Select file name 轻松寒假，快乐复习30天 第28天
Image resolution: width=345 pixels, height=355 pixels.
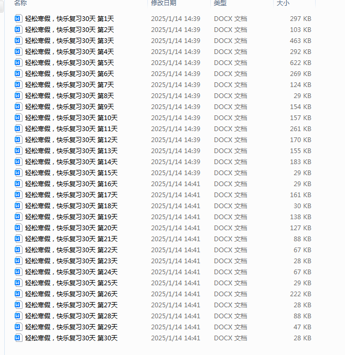(71, 316)
